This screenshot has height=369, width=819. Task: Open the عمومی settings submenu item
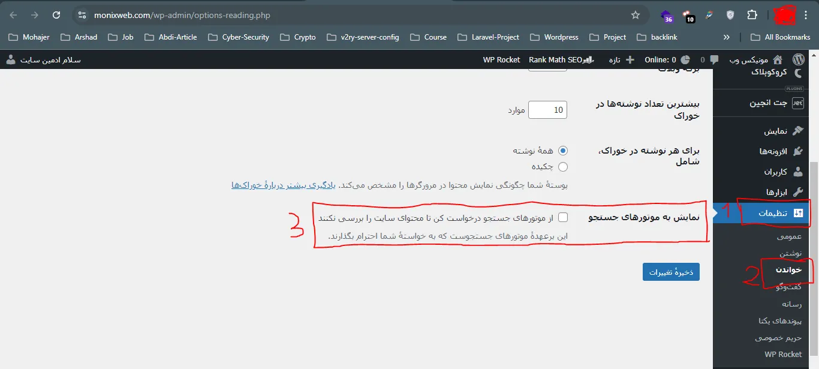[789, 236]
